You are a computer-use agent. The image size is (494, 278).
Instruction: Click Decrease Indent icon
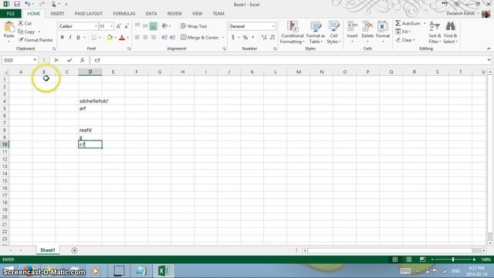click(164, 38)
